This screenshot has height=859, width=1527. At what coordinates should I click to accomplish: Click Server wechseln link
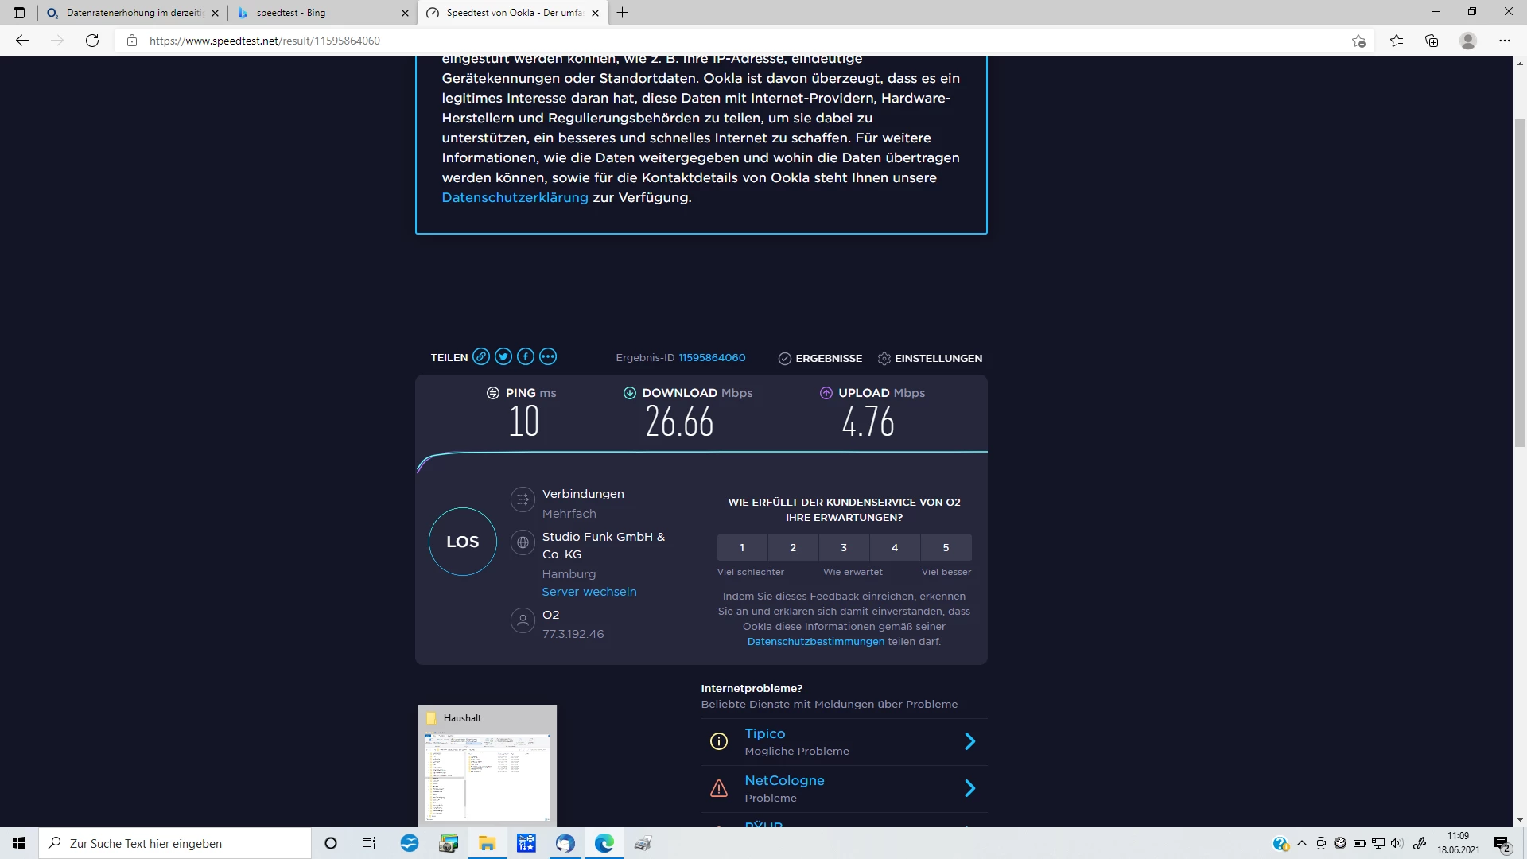click(x=589, y=592)
